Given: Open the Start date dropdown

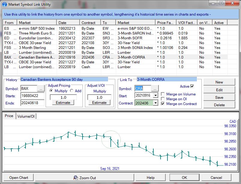Looking at the screenshot, I should tap(155, 95).
